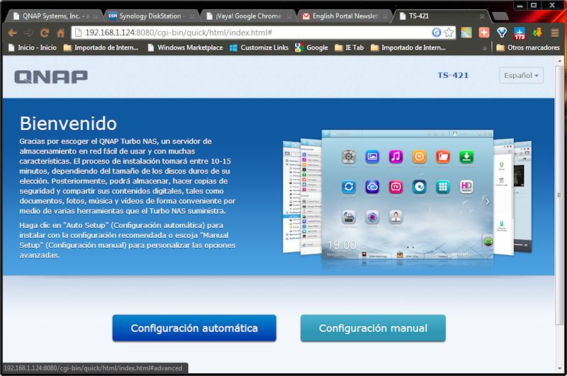The width and height of the screenshot is (567, 376).
Task: Click the QNAP logo
Action: (51, 77)
